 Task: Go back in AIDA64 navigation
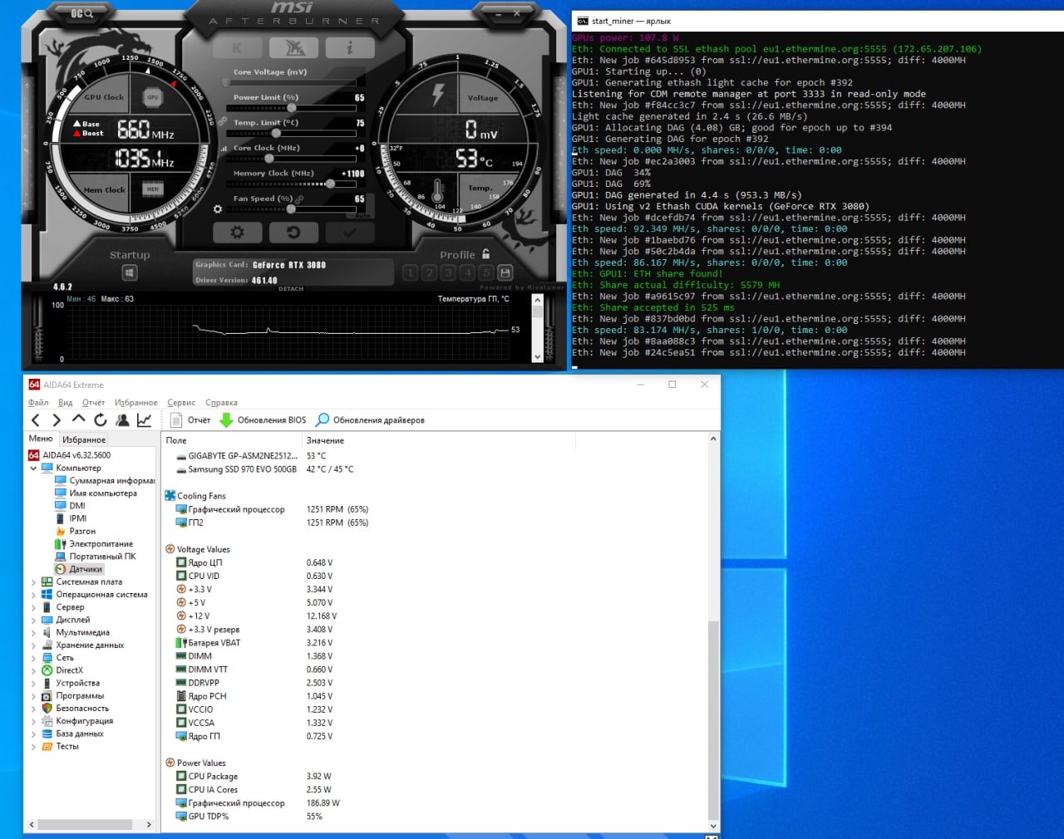click(35, 420)
